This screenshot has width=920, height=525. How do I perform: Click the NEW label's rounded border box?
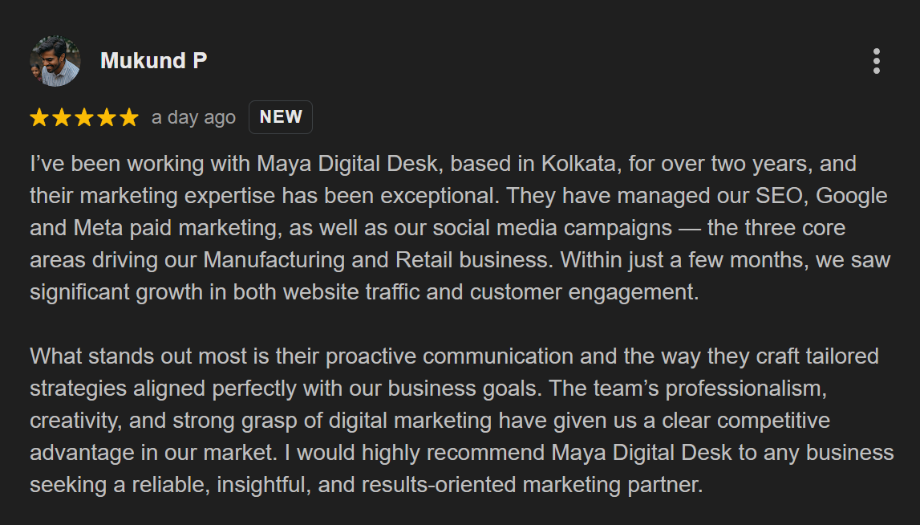point(280,117)
